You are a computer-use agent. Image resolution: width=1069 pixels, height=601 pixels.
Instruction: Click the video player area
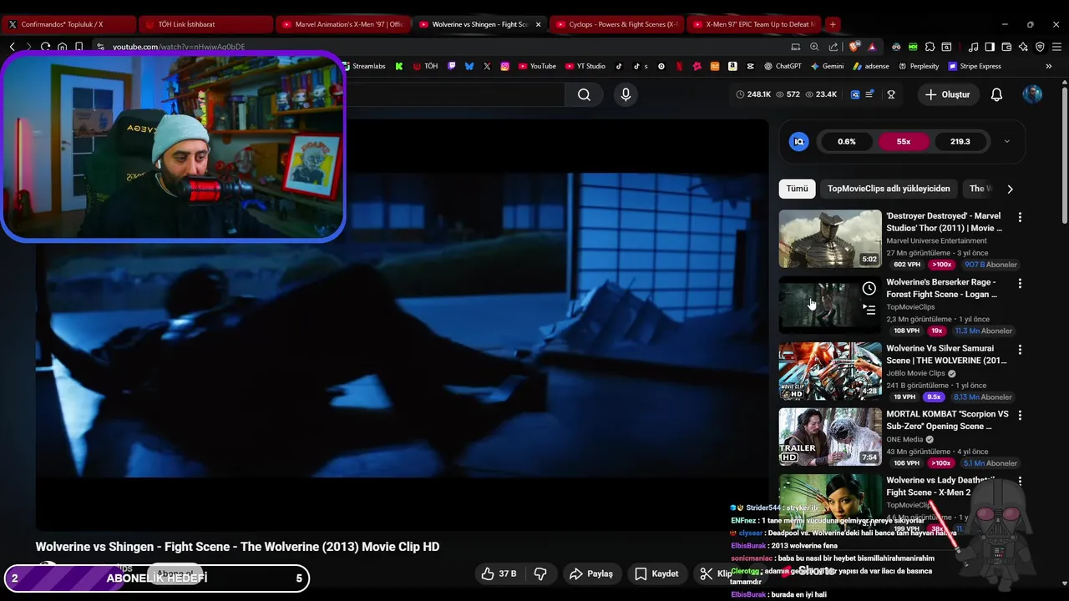click(402, 326)
